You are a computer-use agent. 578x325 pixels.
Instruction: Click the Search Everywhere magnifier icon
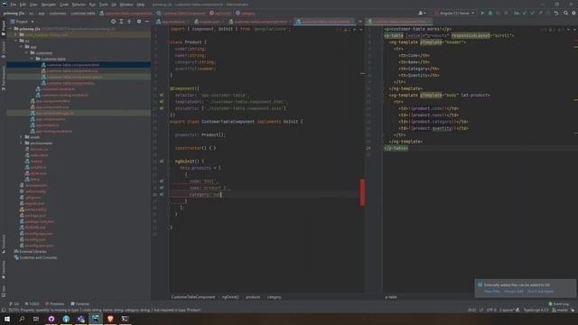[566, 13]
